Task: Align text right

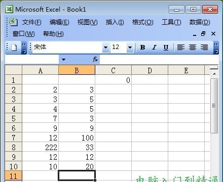Action: point(204,48)
